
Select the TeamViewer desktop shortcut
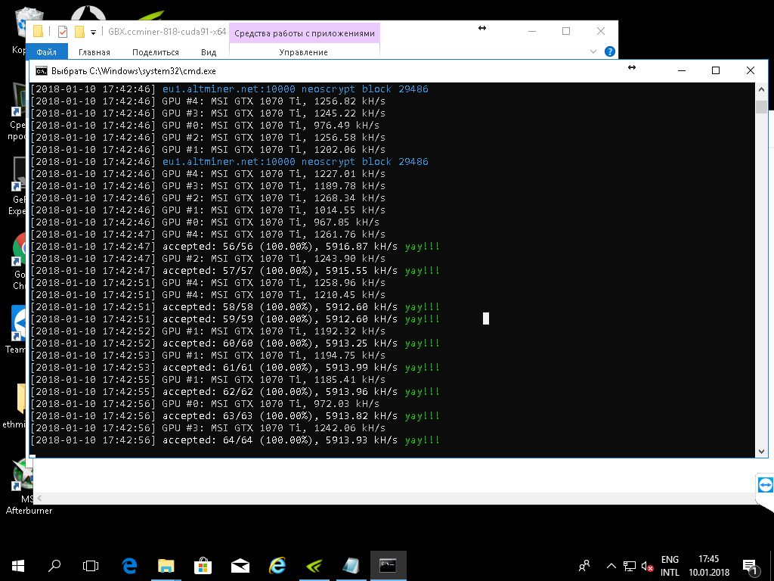[x=17, y=330]
